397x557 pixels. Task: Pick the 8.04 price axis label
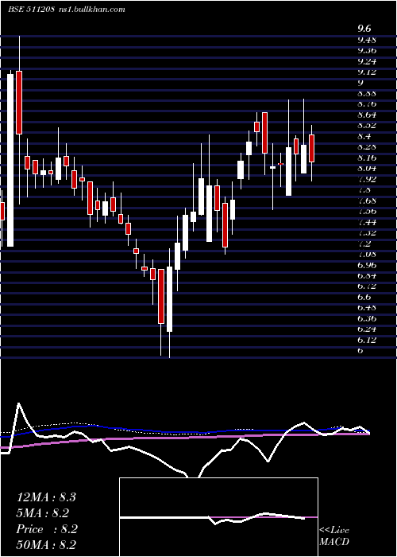(x=367, y=169)
